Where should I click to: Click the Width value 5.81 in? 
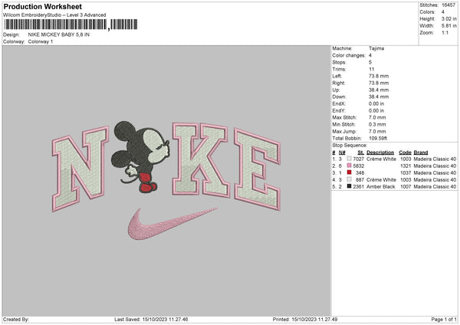coord(449,26)
